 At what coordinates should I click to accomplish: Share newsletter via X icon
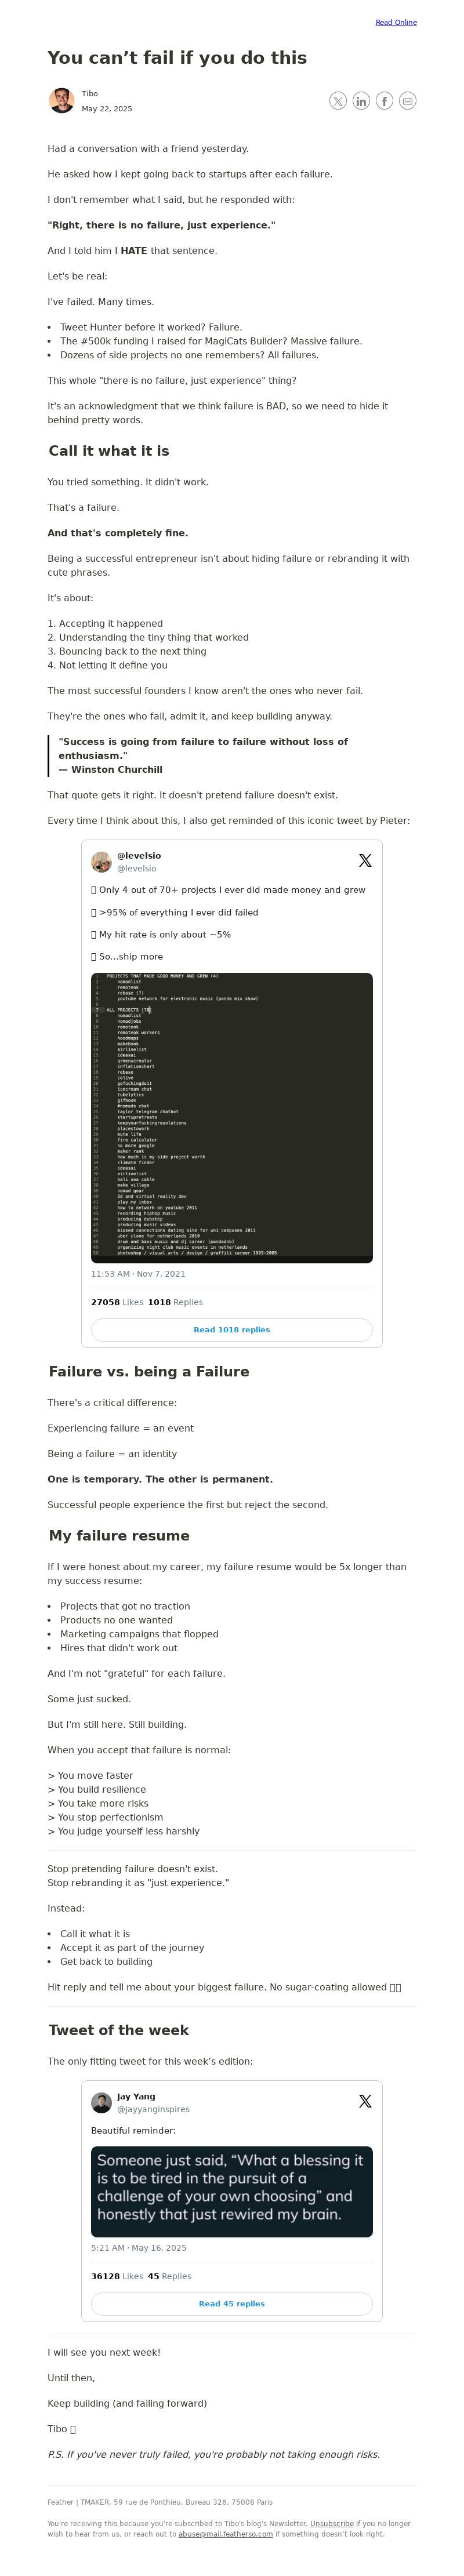tap(338, 101)
